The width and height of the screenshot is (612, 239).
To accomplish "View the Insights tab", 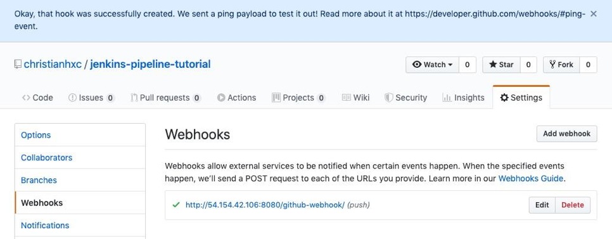I will tap(463, 98).
